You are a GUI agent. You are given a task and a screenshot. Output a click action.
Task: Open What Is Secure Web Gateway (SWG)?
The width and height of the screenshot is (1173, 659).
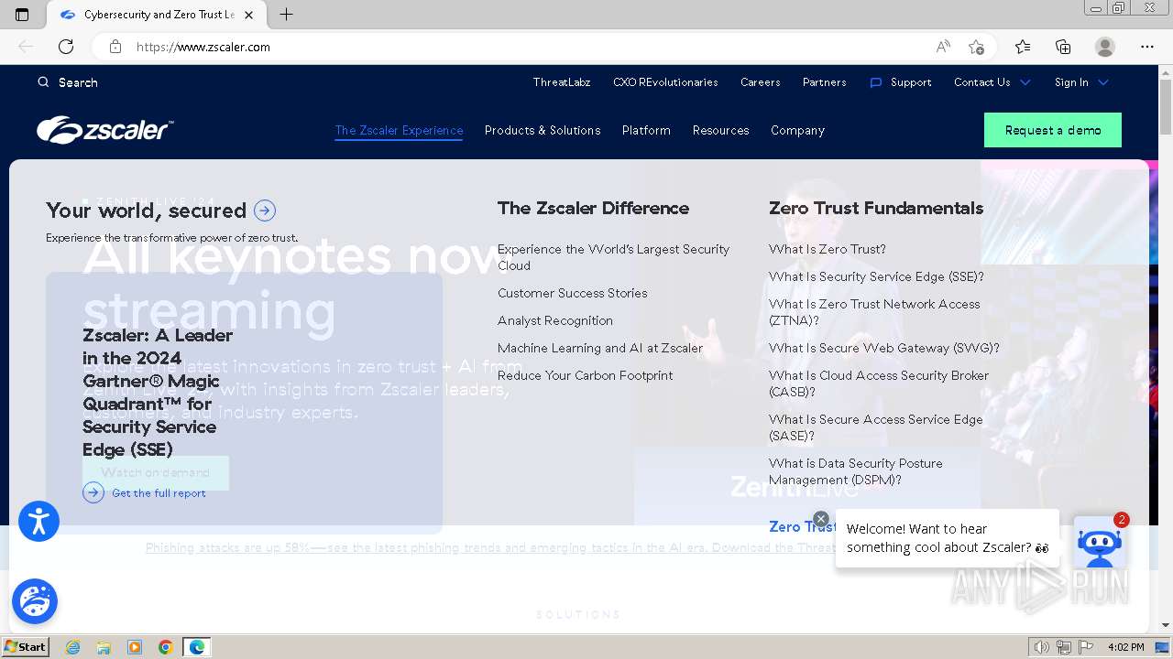point(884,348)
